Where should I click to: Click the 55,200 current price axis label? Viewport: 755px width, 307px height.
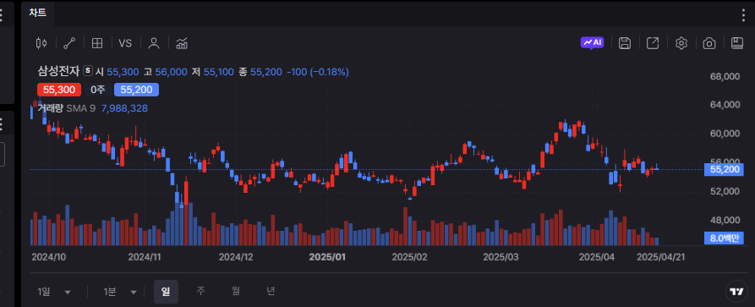(724, 170)
